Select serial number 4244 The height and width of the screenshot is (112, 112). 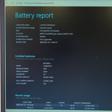(x=45, y=72)
